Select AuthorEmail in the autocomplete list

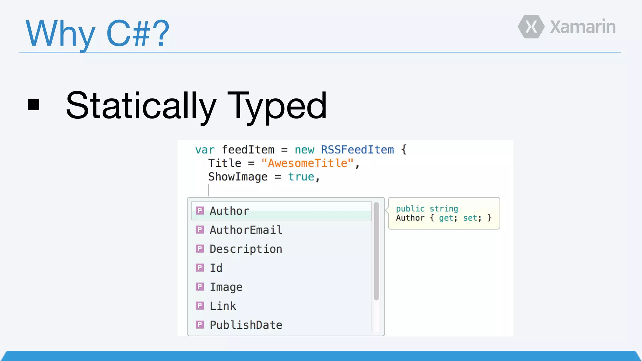point(281,230)
